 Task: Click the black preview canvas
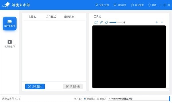129,57
